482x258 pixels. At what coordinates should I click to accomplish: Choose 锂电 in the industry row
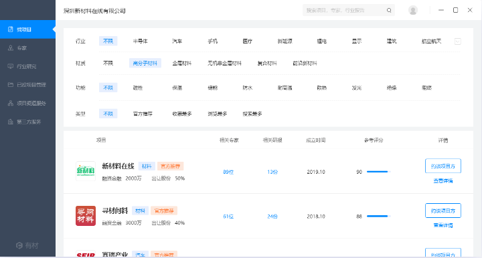coord(321,41)
